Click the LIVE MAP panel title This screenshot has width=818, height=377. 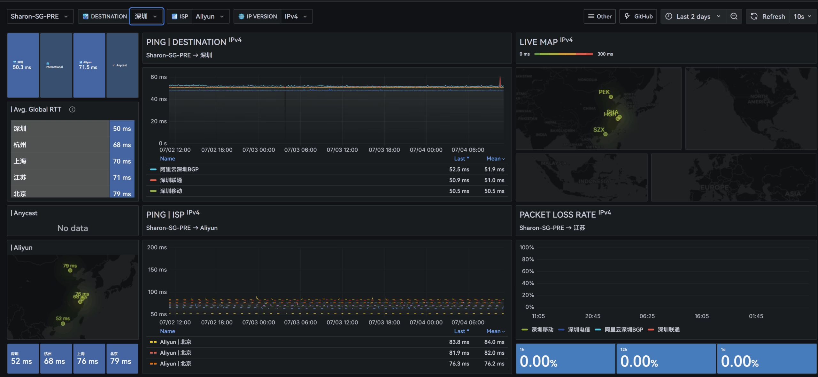pyautogui.click(x=546, y=42)
